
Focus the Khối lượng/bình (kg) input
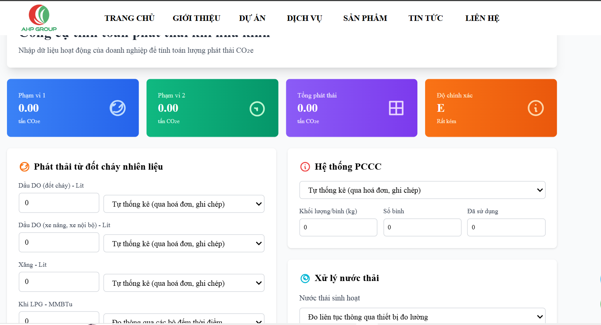pos(338,227)
